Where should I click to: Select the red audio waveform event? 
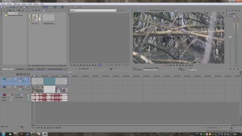click(x=50, y=97)
